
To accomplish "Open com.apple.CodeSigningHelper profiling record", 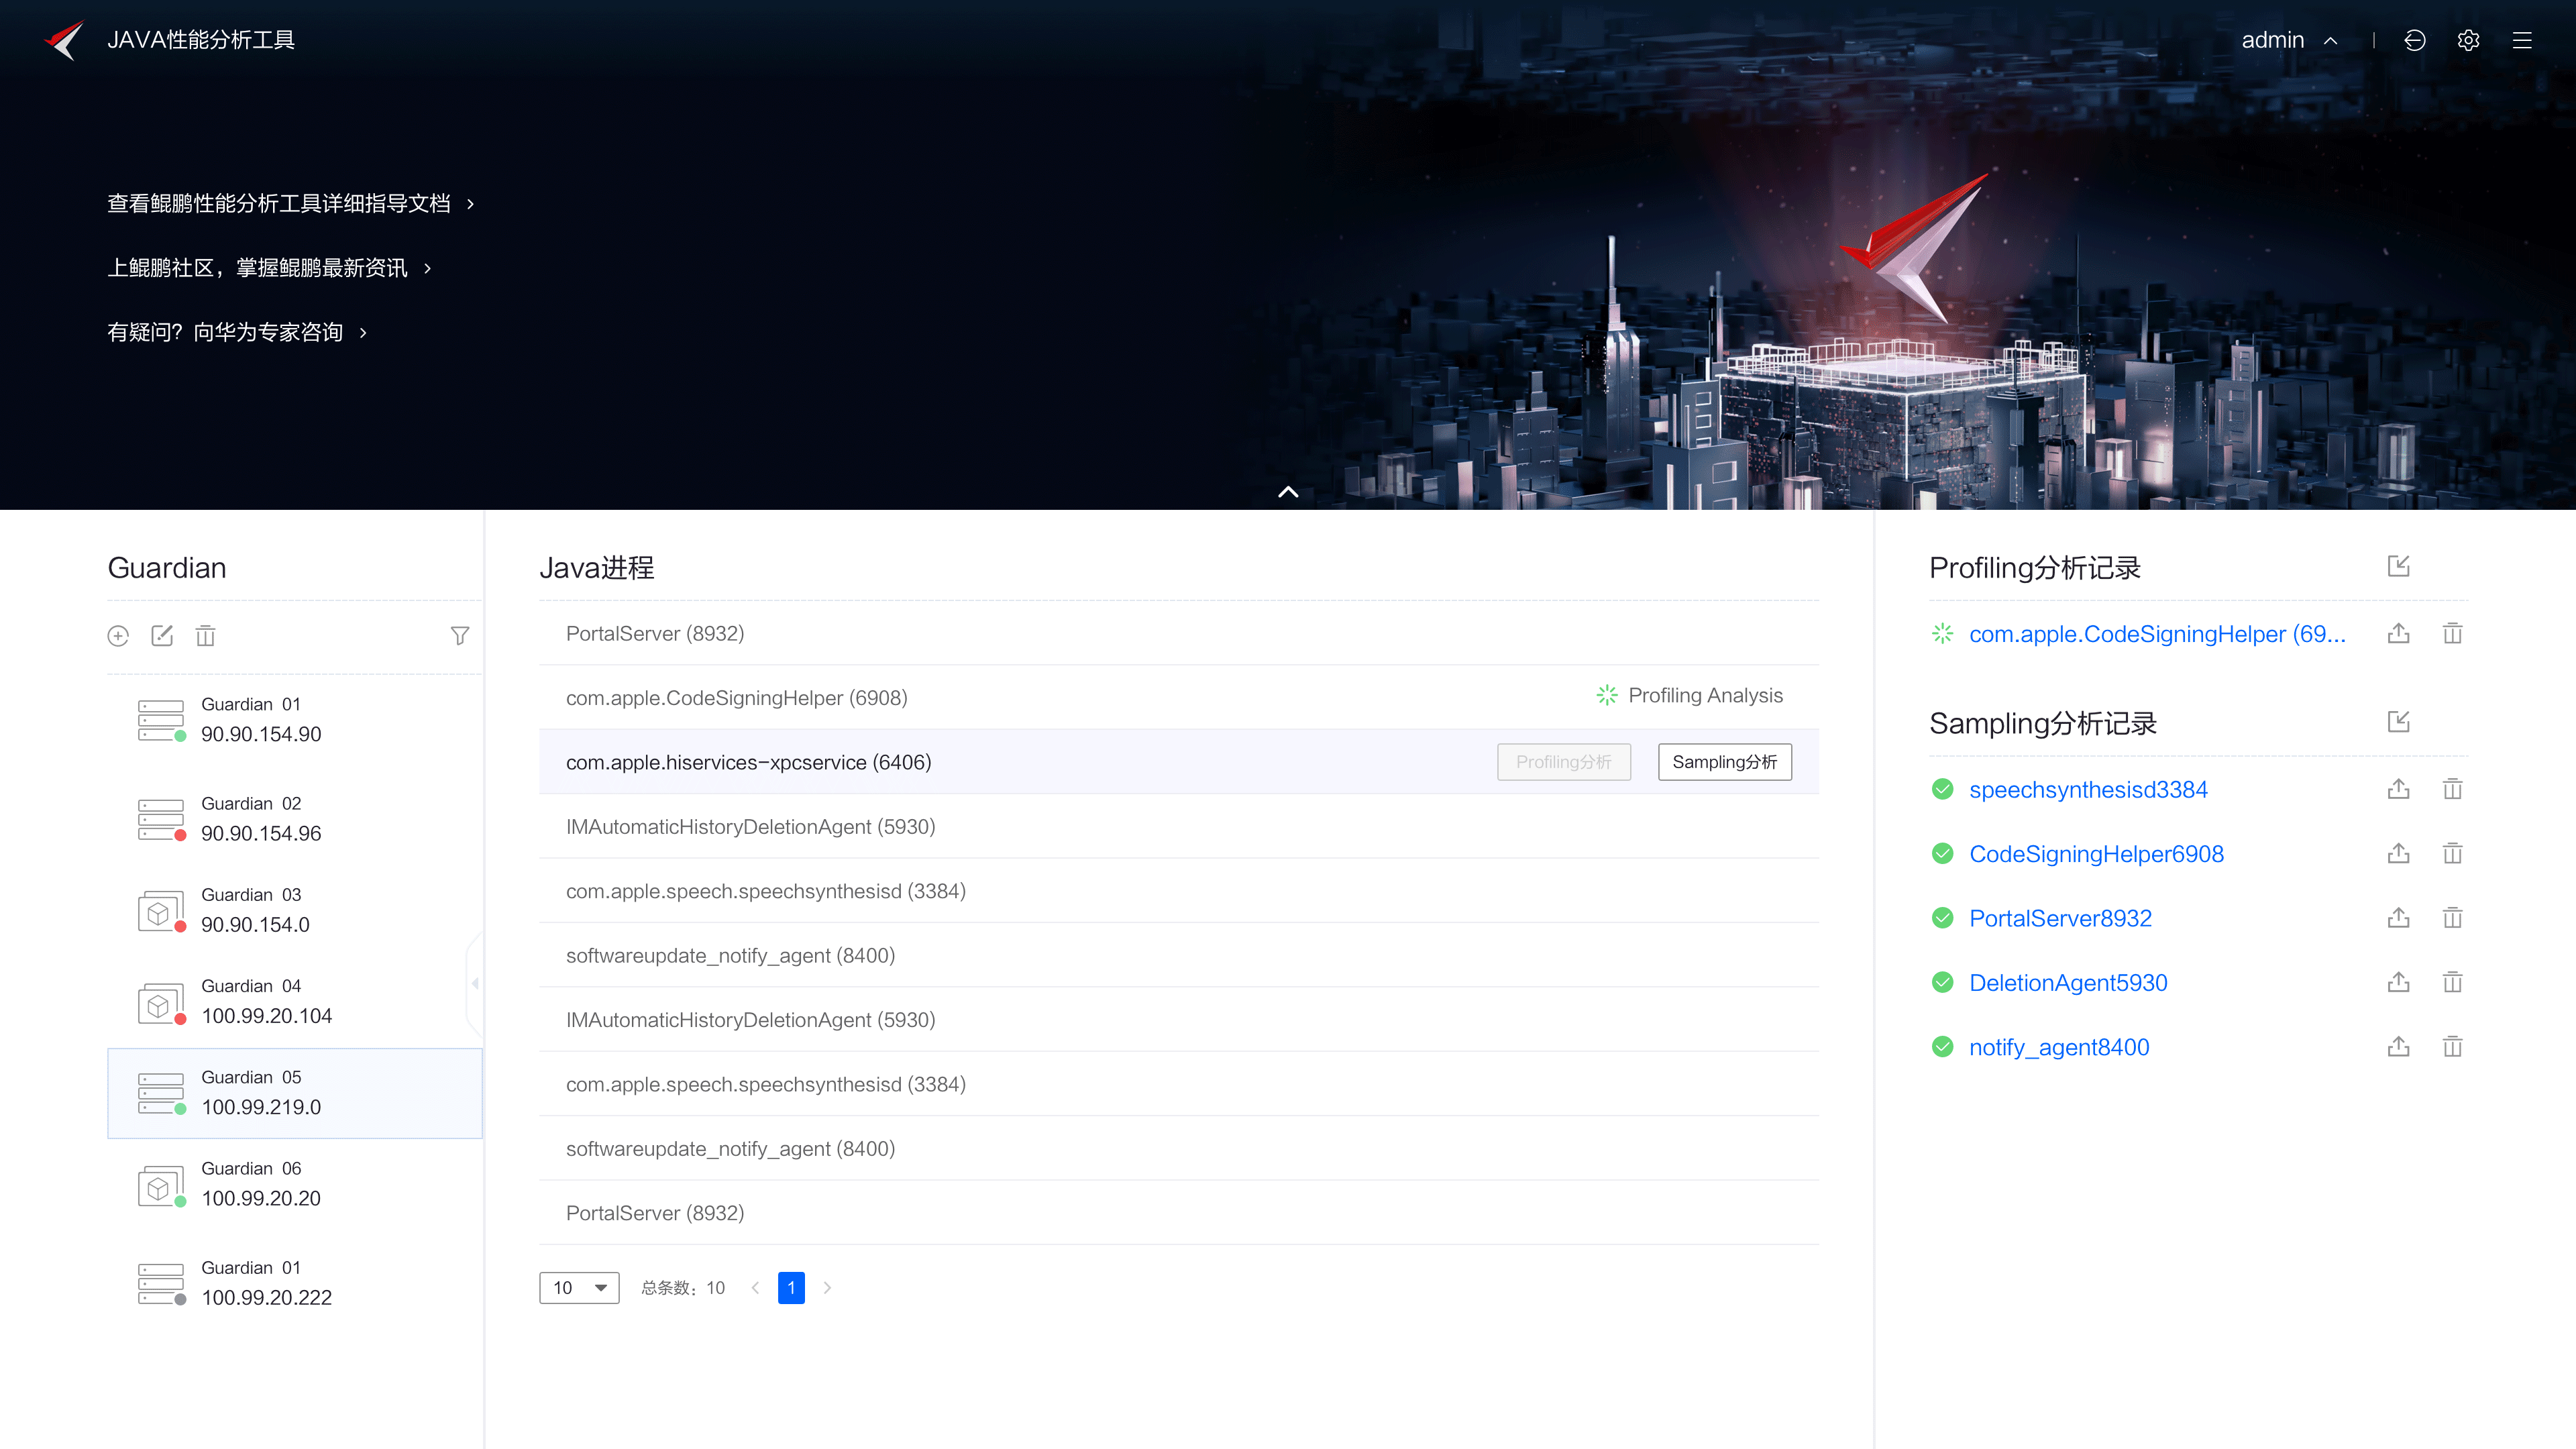I will click(x=2157, y=634).
